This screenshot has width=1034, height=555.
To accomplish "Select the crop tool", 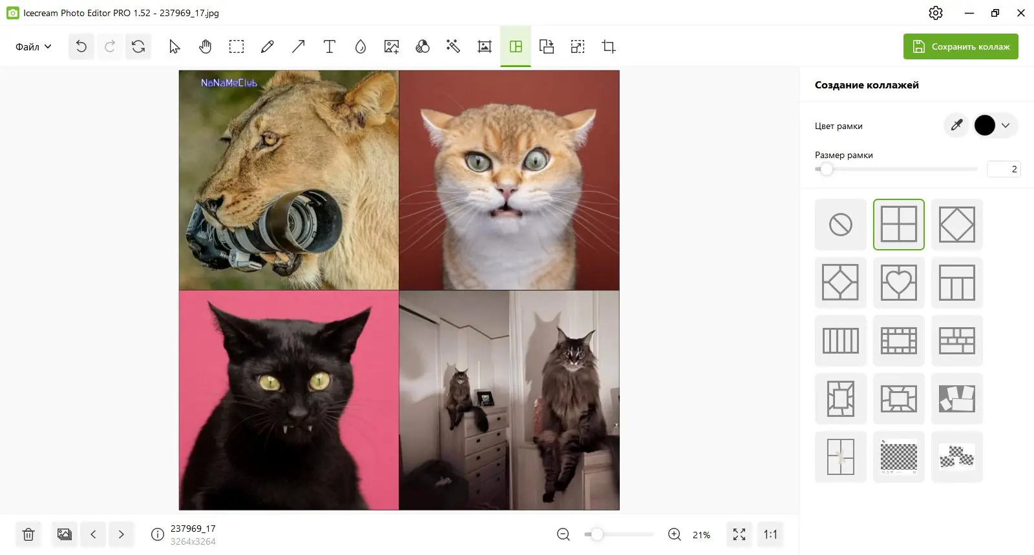I will pyautogui.click(x=609, y=46).
